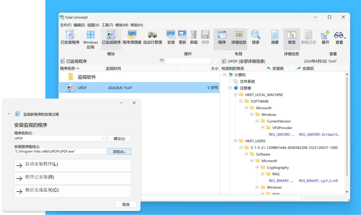Viewport: 361px width, 215px height.
Task: Click the 建议(G) button
Action: (x=119, y=139)
